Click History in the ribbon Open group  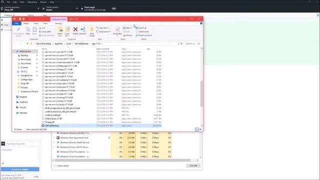pos(128,35)
